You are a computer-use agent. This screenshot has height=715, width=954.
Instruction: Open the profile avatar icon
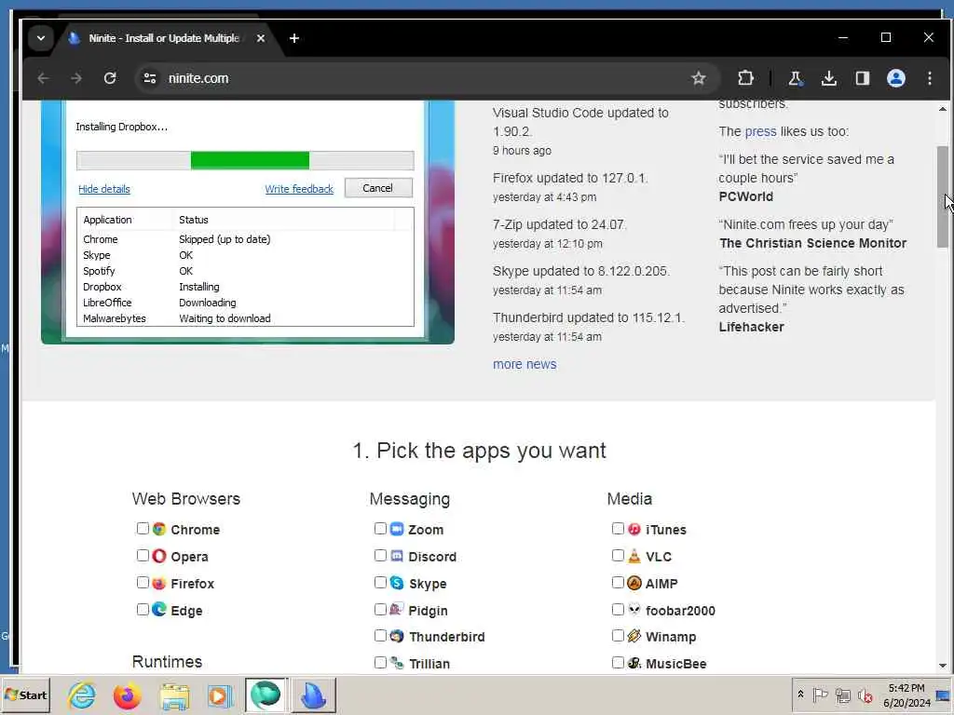895,78
